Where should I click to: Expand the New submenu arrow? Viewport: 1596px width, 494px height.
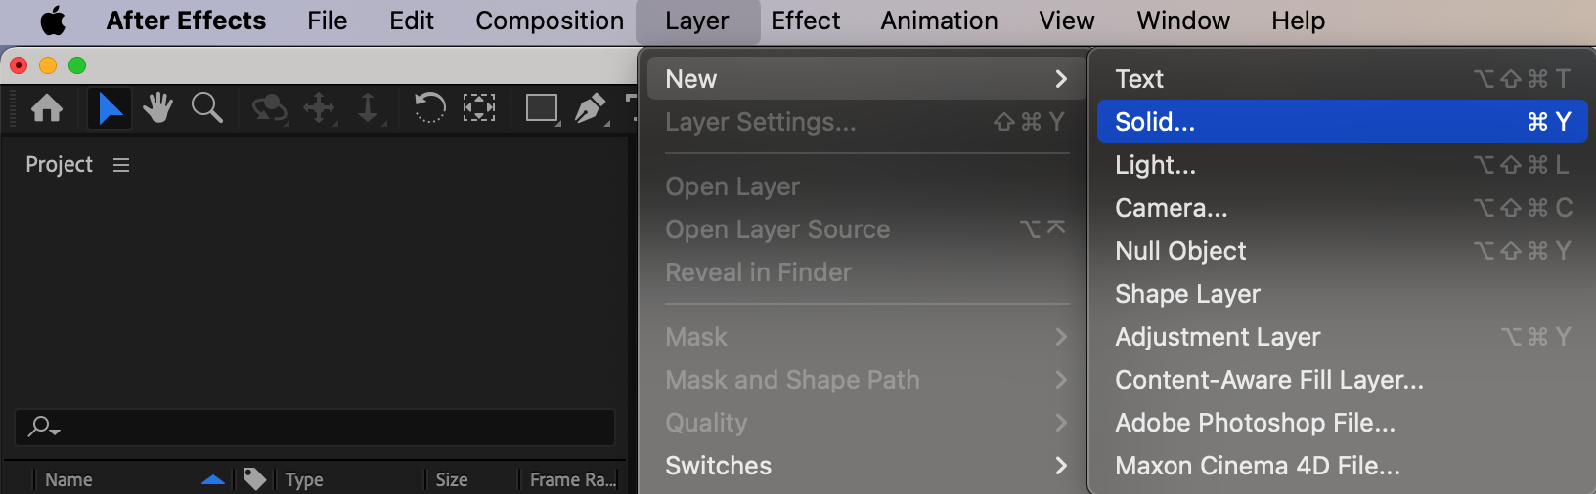(1061, 79)
